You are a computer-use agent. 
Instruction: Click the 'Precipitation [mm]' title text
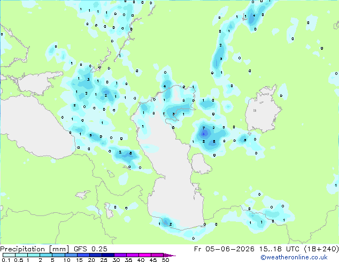click(x=35, y=249)
